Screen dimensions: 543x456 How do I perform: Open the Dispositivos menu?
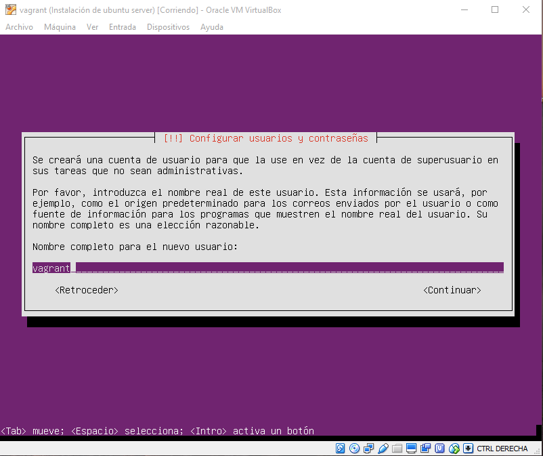(169, 27)
